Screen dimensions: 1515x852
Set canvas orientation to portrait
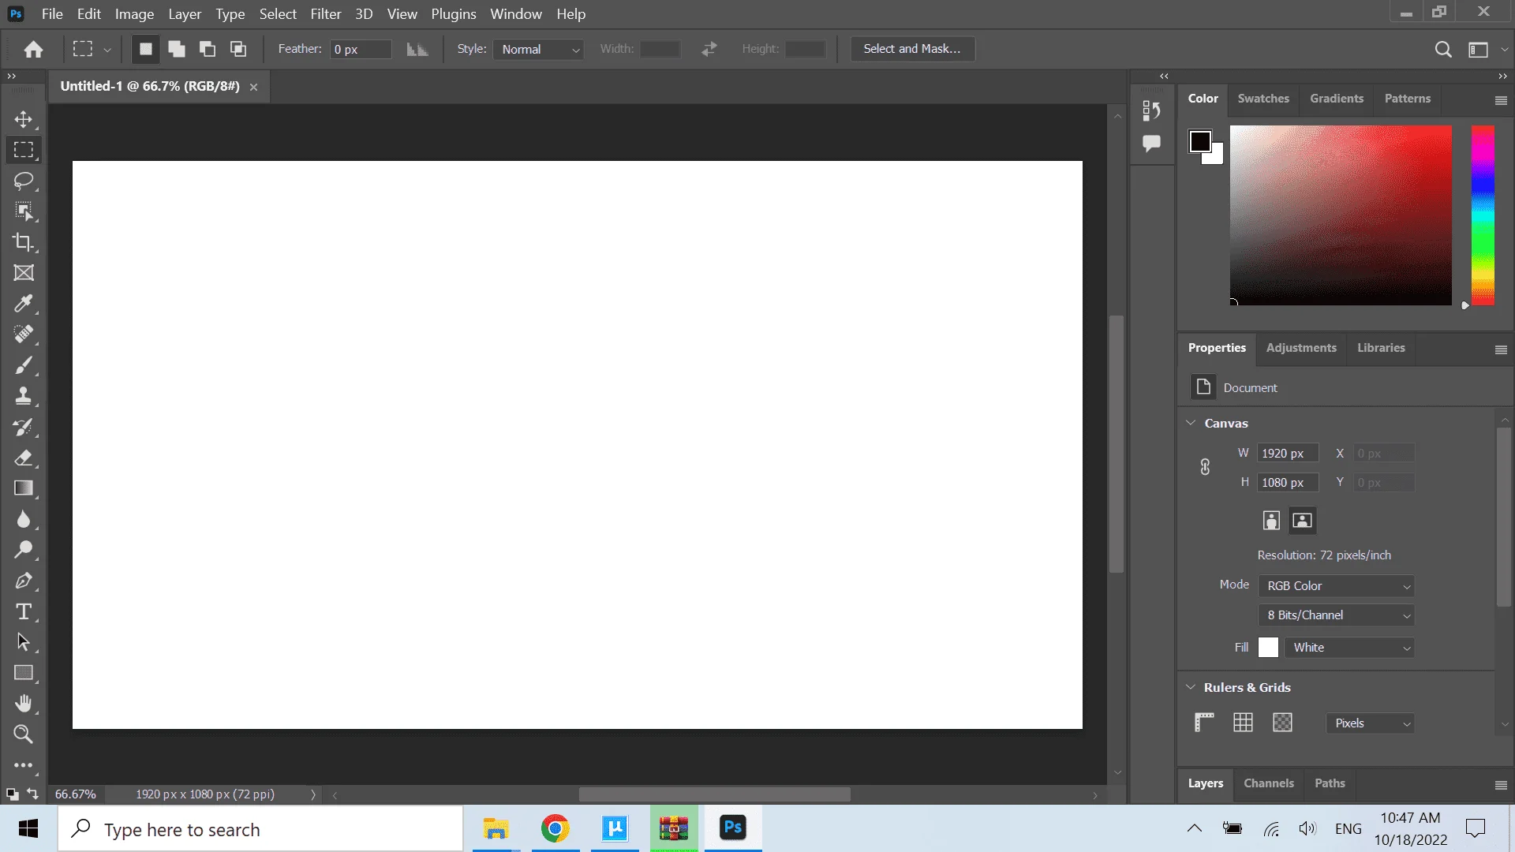(x=1271, y=521)
